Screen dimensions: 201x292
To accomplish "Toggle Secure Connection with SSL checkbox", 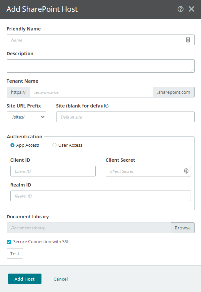I will pos(9,242).
